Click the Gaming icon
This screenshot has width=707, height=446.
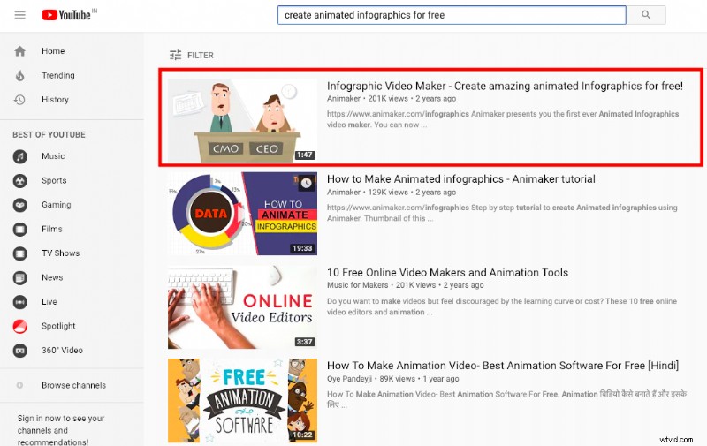click(19, 205)
